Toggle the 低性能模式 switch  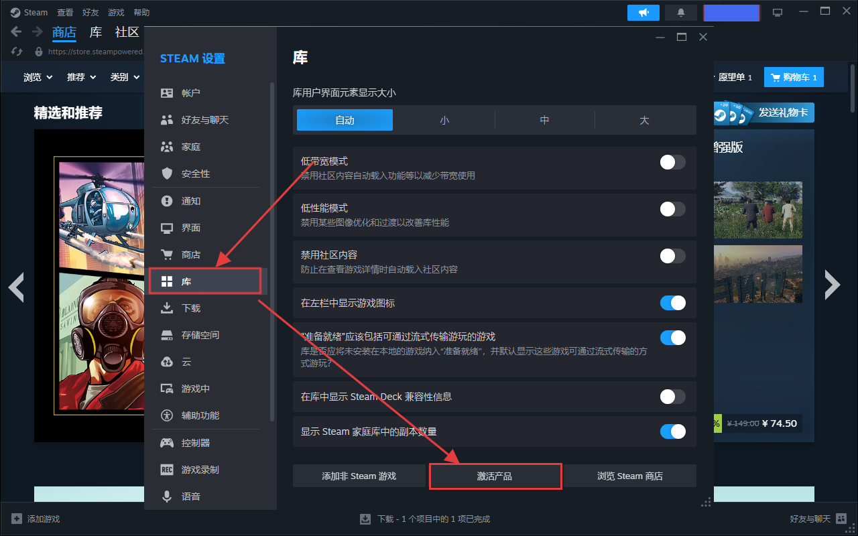coord(673,209)
